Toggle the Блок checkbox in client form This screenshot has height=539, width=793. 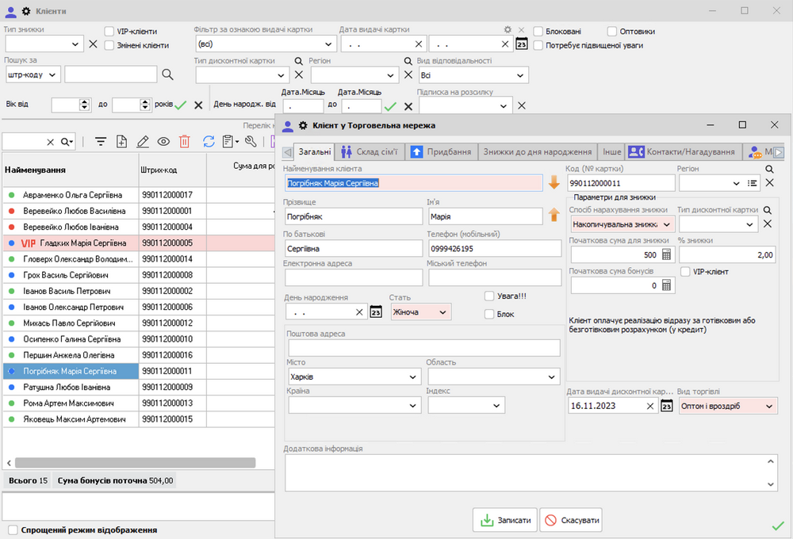pos(489,314)
